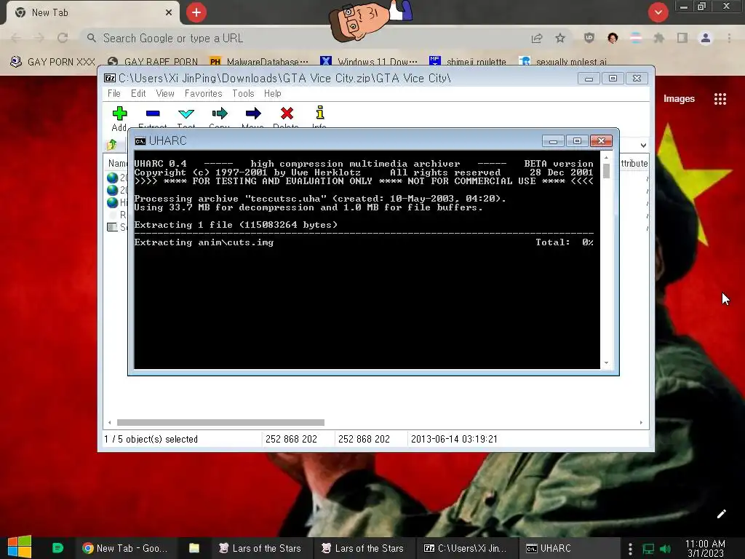Open the Google apps grid icon

(720, 98)
